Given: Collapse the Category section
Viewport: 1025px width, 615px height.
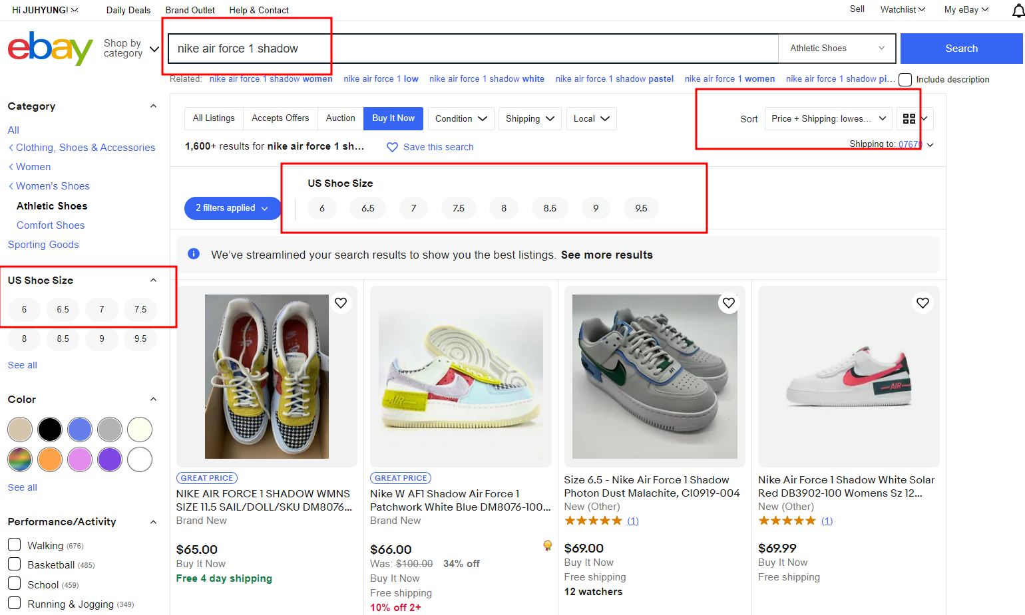Looking at the screenshot, I should pos(153,106).
